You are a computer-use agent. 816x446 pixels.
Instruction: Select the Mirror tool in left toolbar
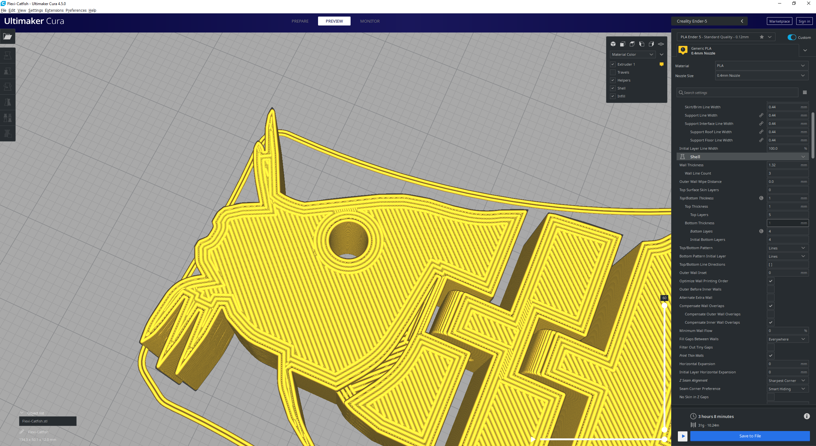pos(7,102)
